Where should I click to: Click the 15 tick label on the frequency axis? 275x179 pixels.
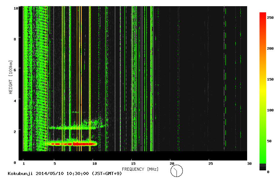(x=133, y=163)
